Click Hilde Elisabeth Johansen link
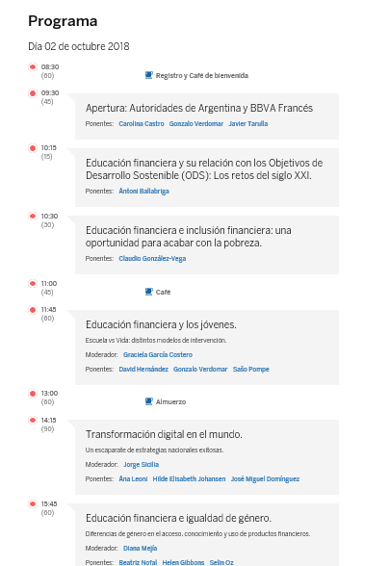This screenshot has height=566, width=390. click(x=189, y=479)
